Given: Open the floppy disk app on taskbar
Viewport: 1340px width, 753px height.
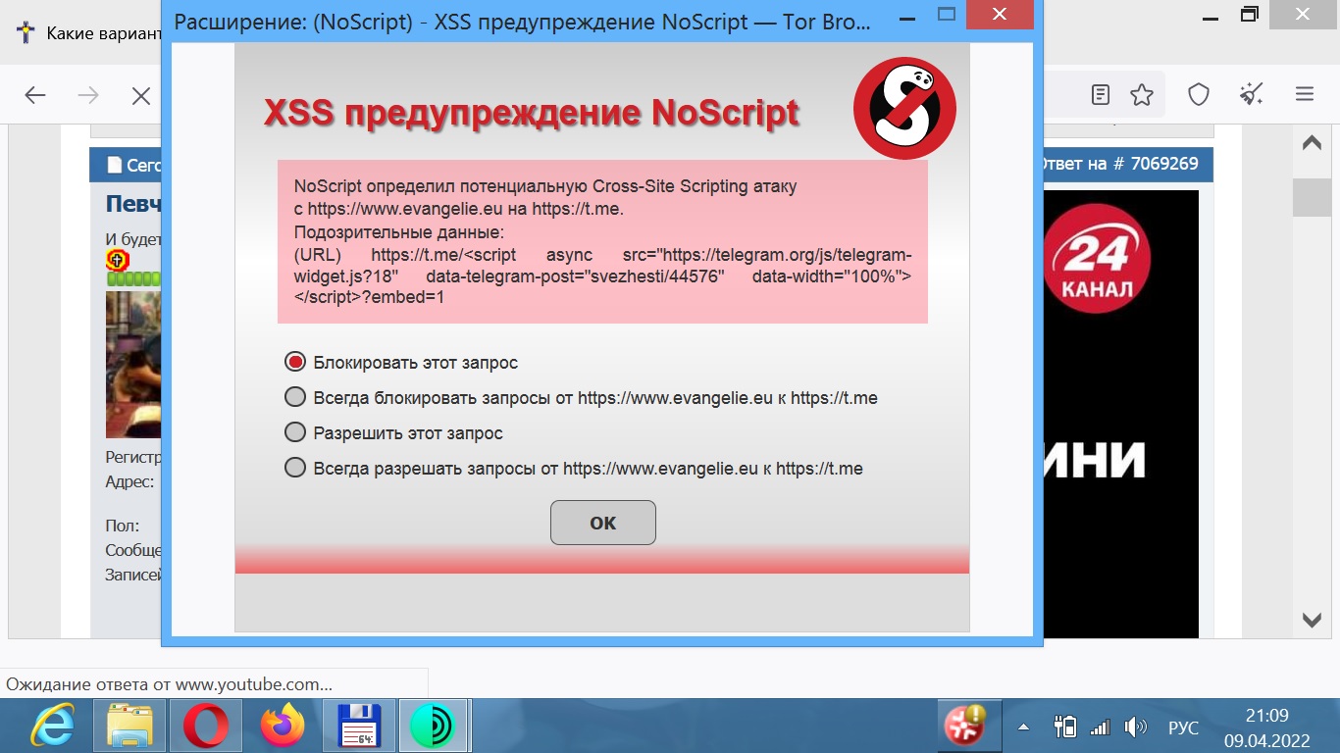Looking at the screenshot, I should [x=358, y=727].
